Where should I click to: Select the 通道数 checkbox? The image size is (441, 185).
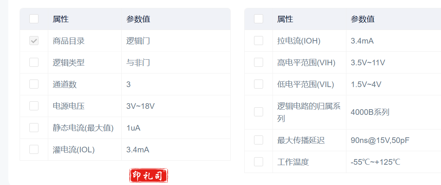[x=34, y=84]
